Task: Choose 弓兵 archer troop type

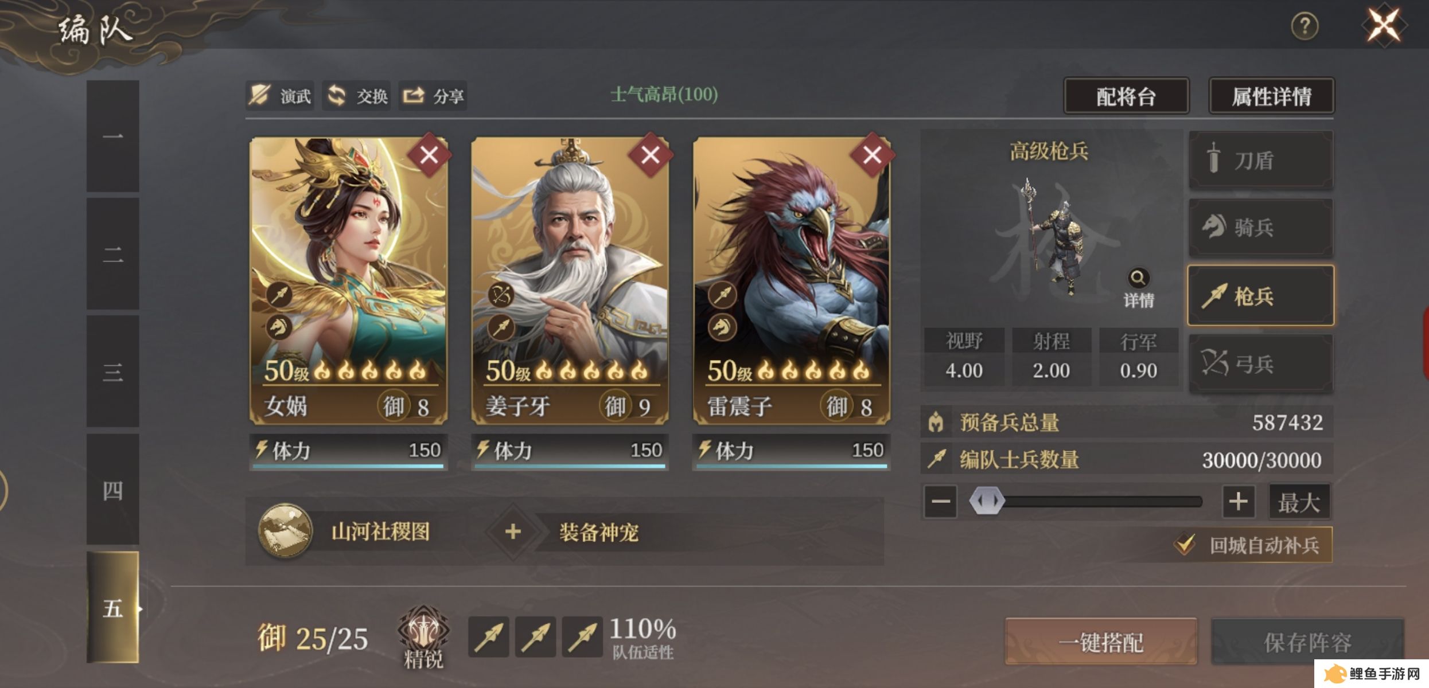Action: [x=1261, y=363]
